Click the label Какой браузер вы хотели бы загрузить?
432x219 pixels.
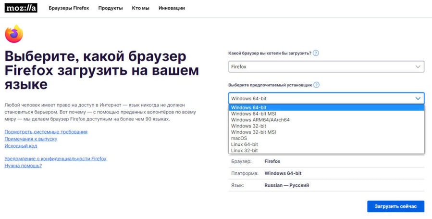(x=270, y=53)
